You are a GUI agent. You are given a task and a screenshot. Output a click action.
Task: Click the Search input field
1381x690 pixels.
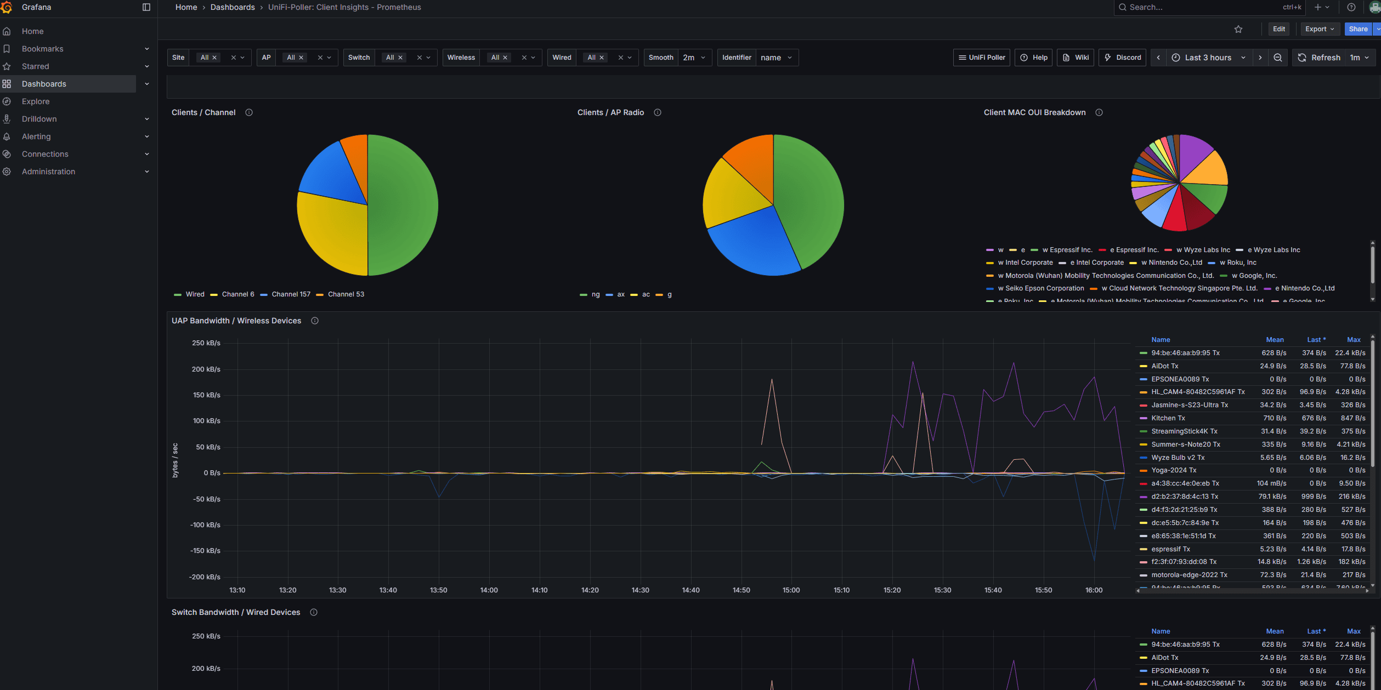click(x=1209, y=7)
